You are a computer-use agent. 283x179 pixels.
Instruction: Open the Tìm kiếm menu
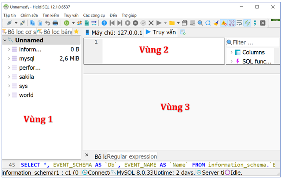51,15
